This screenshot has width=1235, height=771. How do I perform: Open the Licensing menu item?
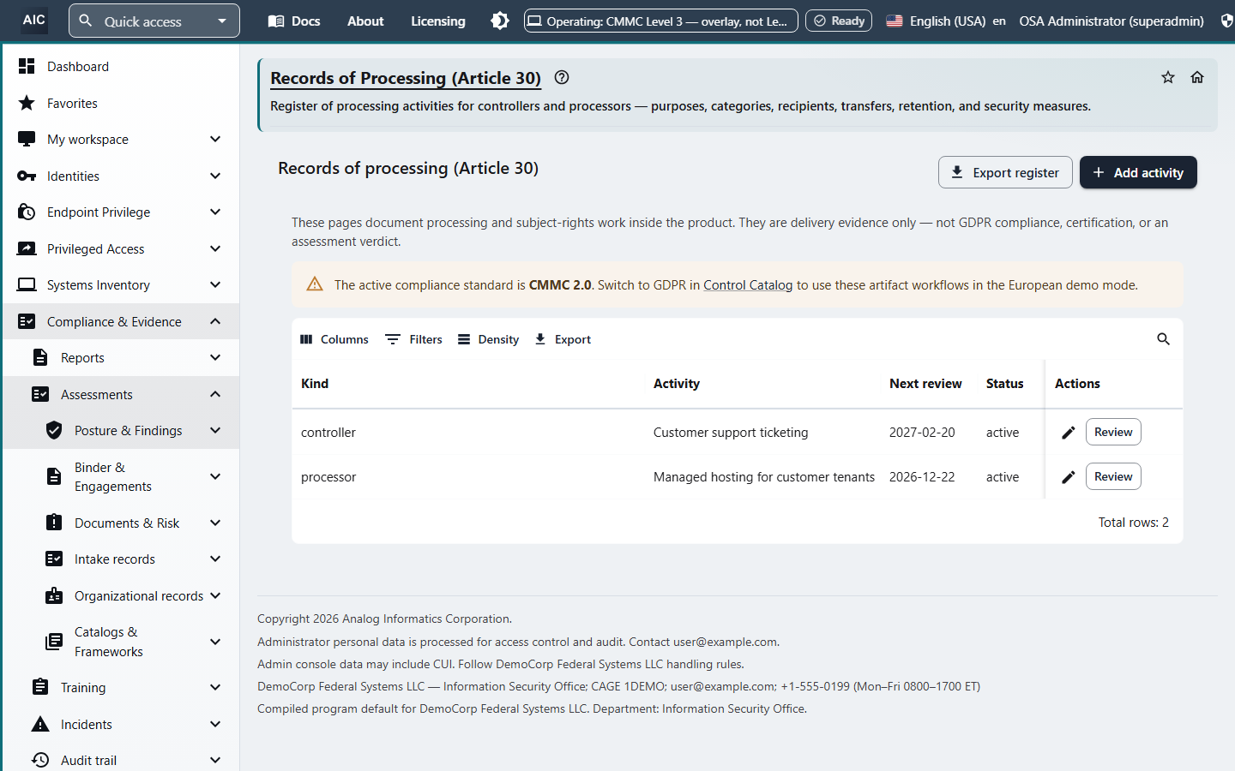tap(438, 21)
